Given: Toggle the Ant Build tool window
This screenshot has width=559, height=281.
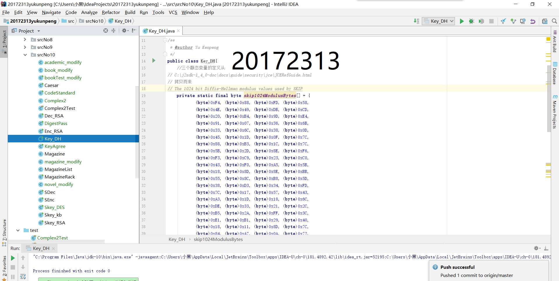Looking at the screenshot, I should coord(555,41).
